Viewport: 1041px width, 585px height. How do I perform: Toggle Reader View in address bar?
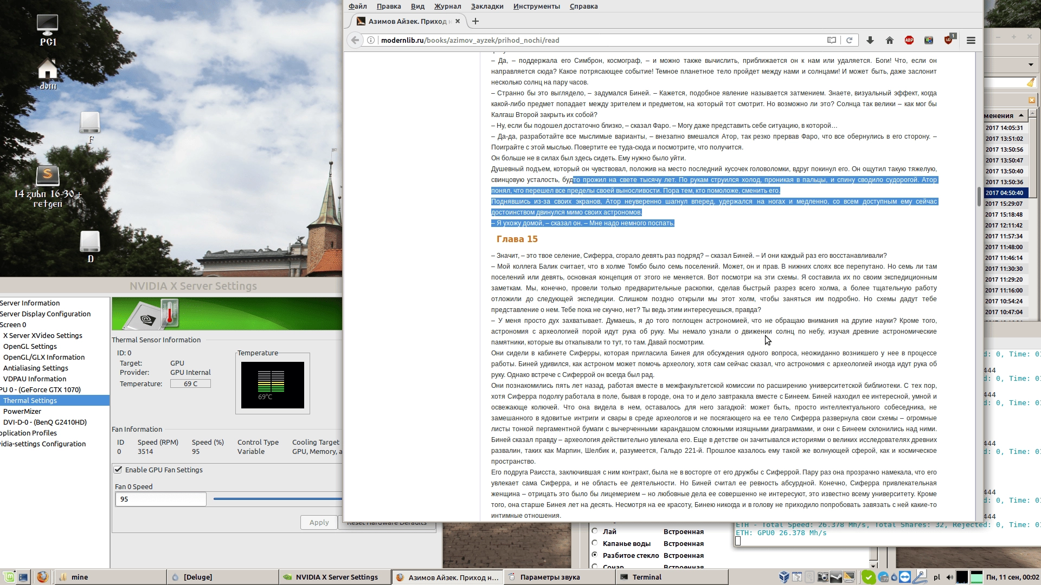click(x=831, y=40)
